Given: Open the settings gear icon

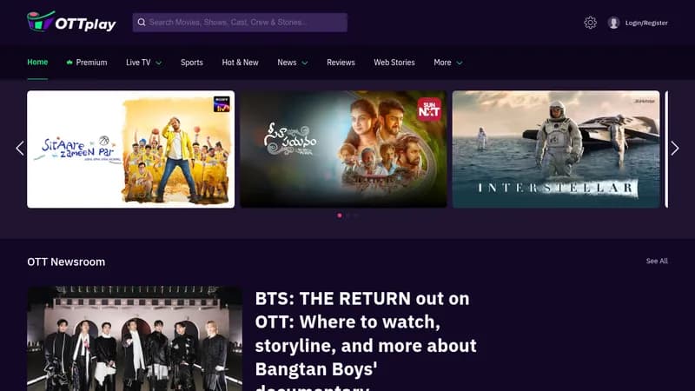Looking at the screenshot, I should click(590, 23).
